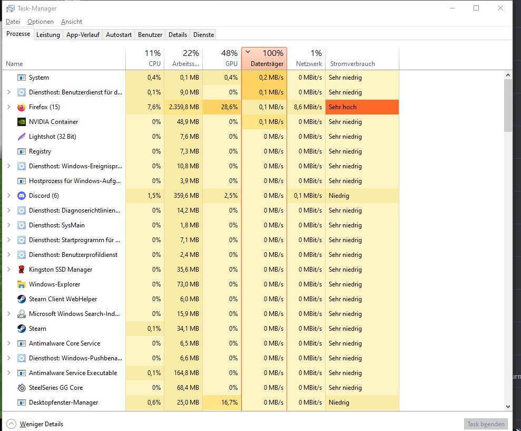This screenshot has width=521, height=431.
Task: Sort by the Stromverbrauch column header
Action: point(362,59)
